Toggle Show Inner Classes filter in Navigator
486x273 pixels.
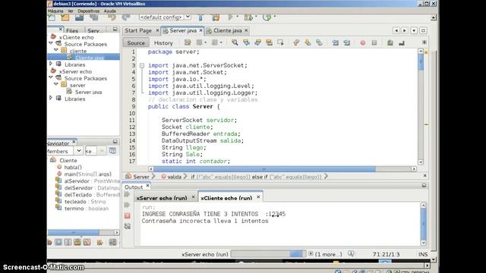click(x=87, y=242)
